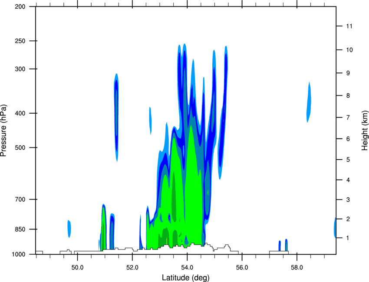Screen dimensions: 369x282
Task: Pick the 11 km height label
Action: (x=349, y=26)
